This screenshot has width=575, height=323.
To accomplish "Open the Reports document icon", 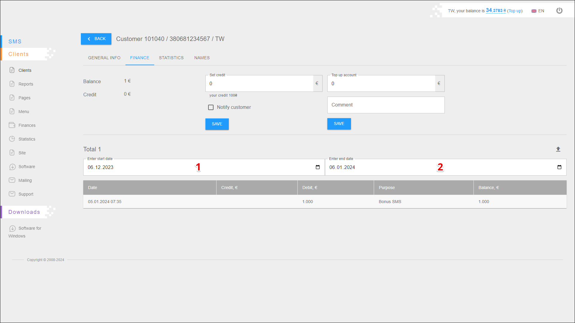I will 12,84.
